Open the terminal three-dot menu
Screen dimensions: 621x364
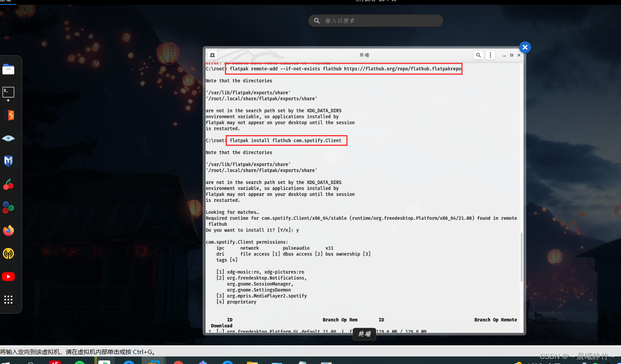pos(490,55)
